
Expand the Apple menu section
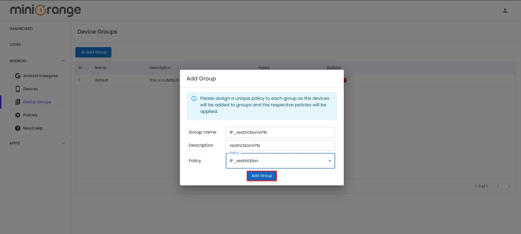[63, 143]
